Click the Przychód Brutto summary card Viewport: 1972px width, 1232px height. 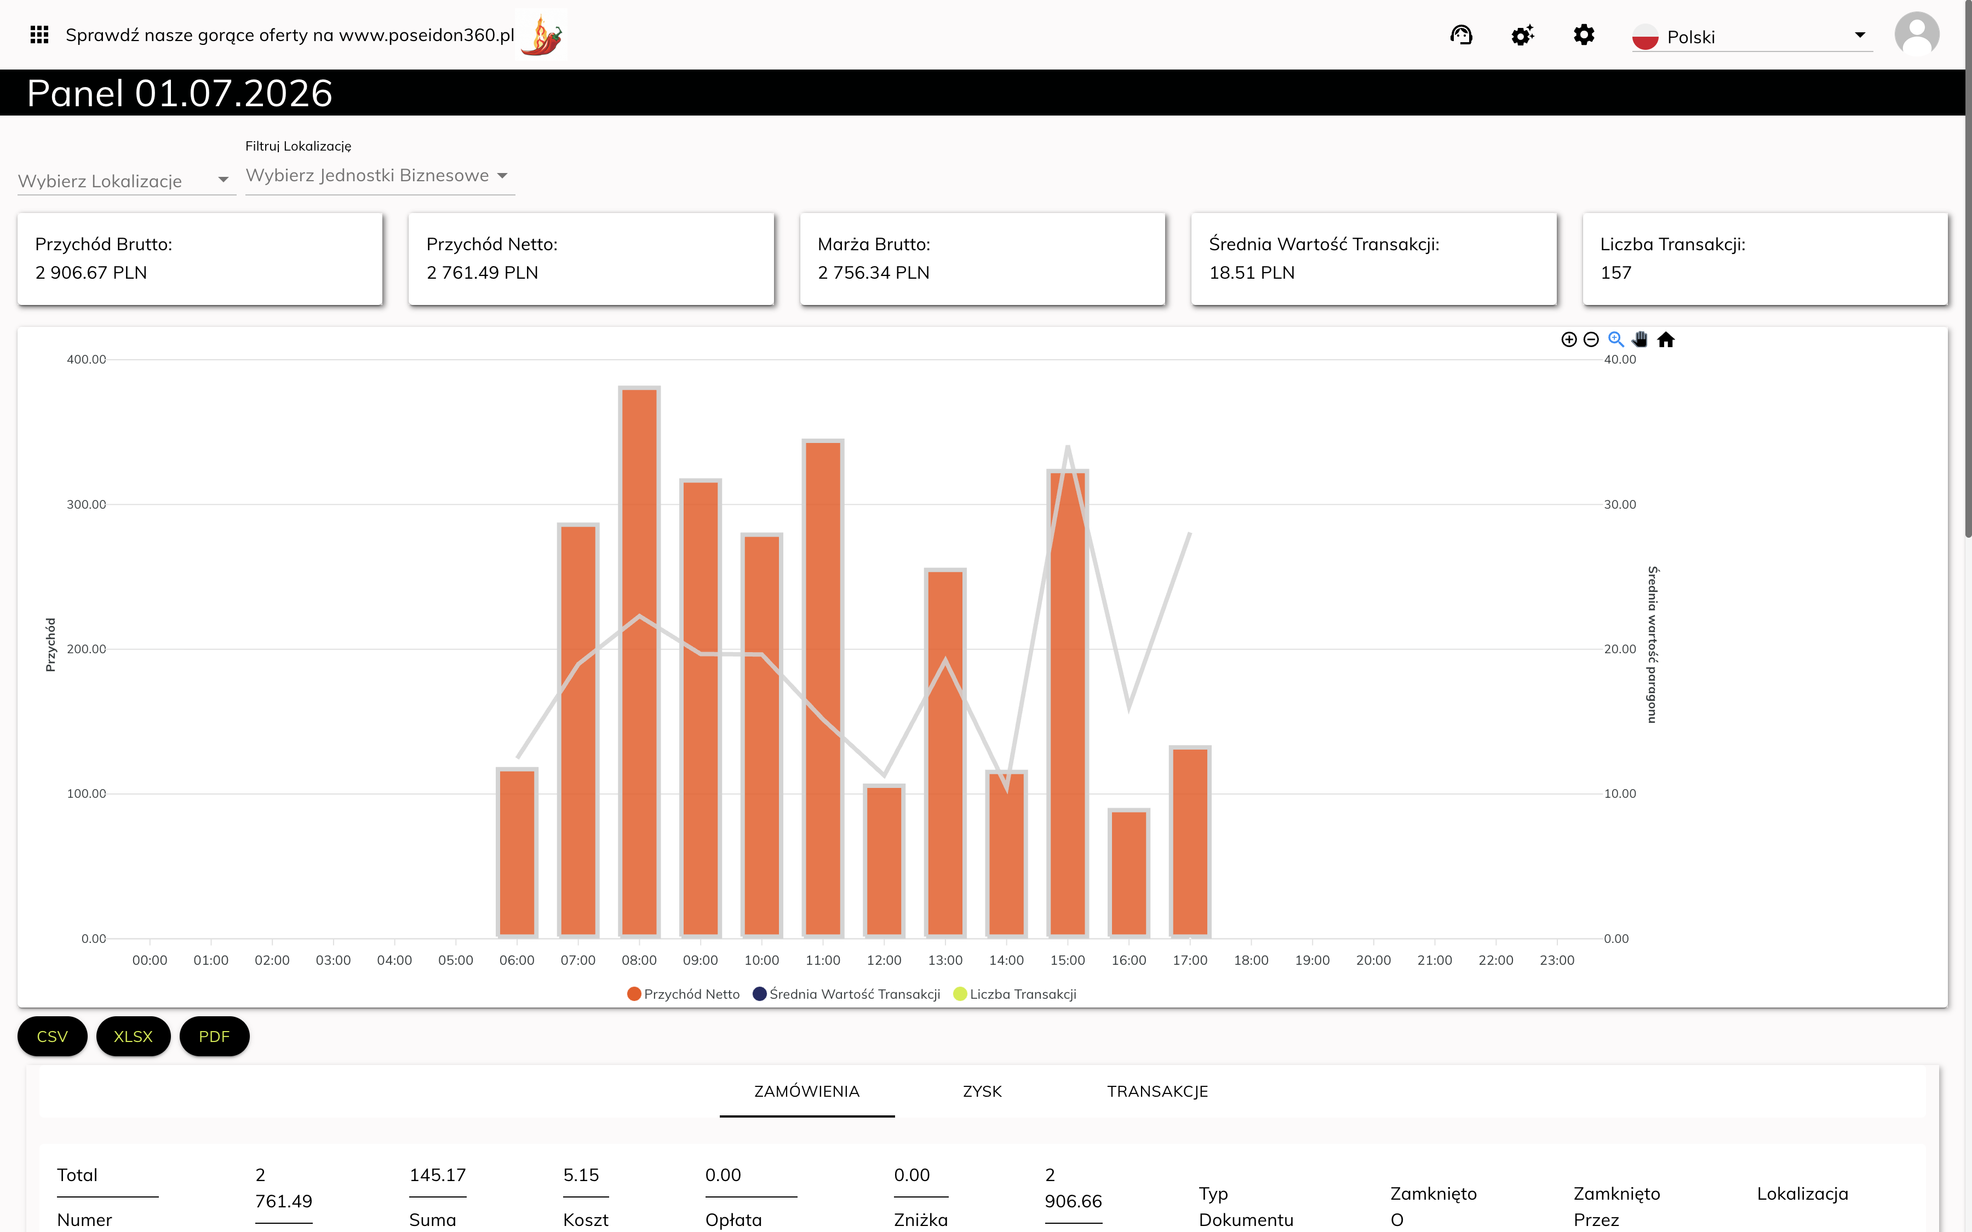coord(199,259)
